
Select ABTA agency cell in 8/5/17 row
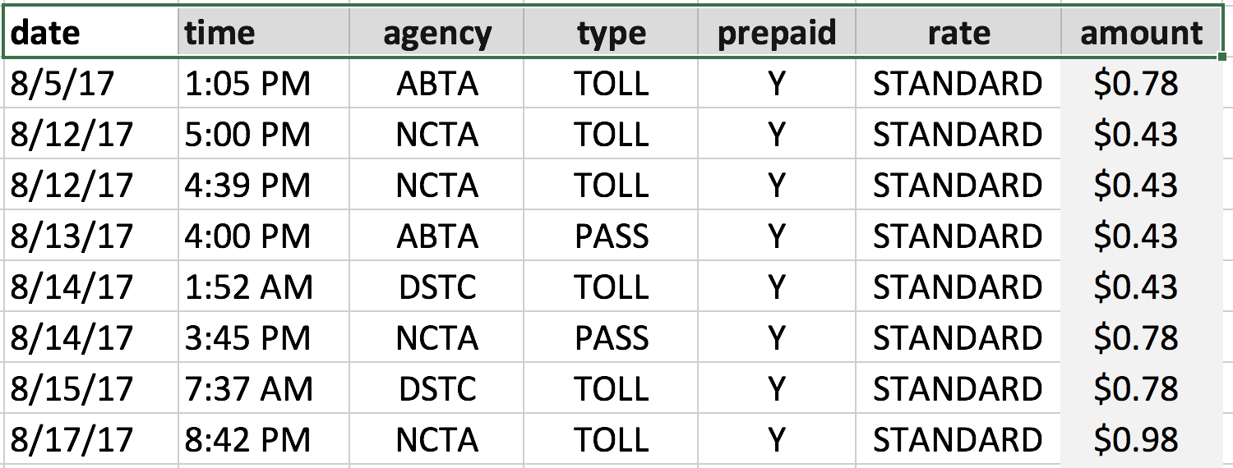[x=436, y=83]
